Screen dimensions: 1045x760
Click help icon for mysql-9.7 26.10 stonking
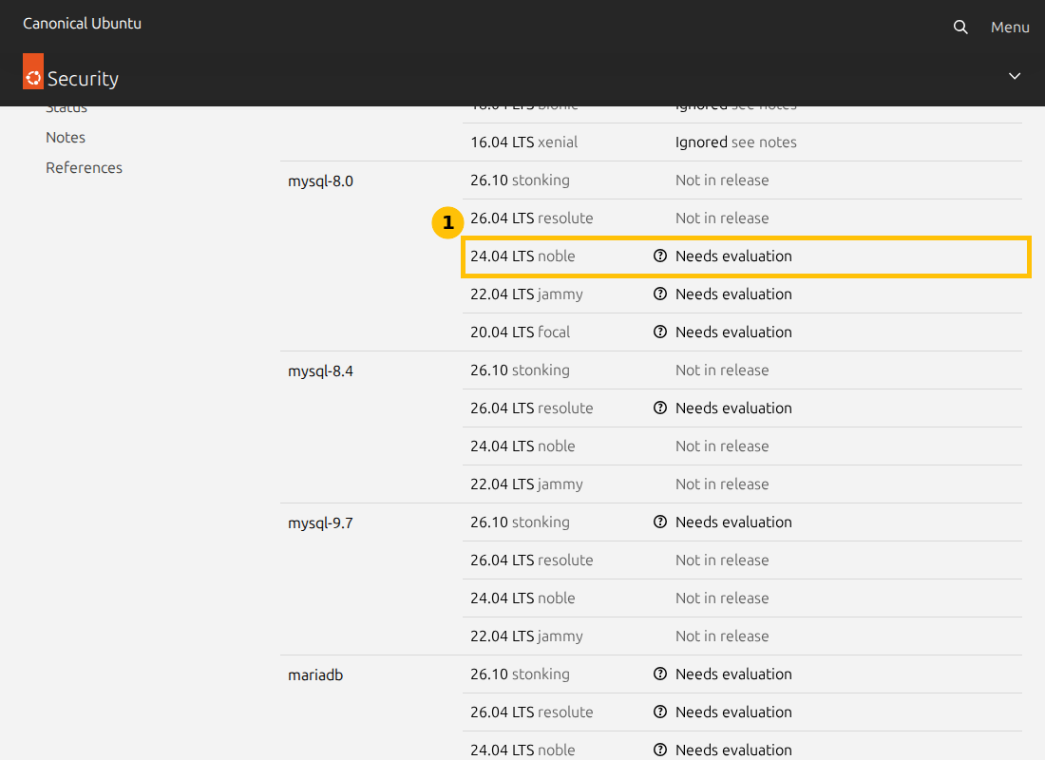tap(660, 522)
